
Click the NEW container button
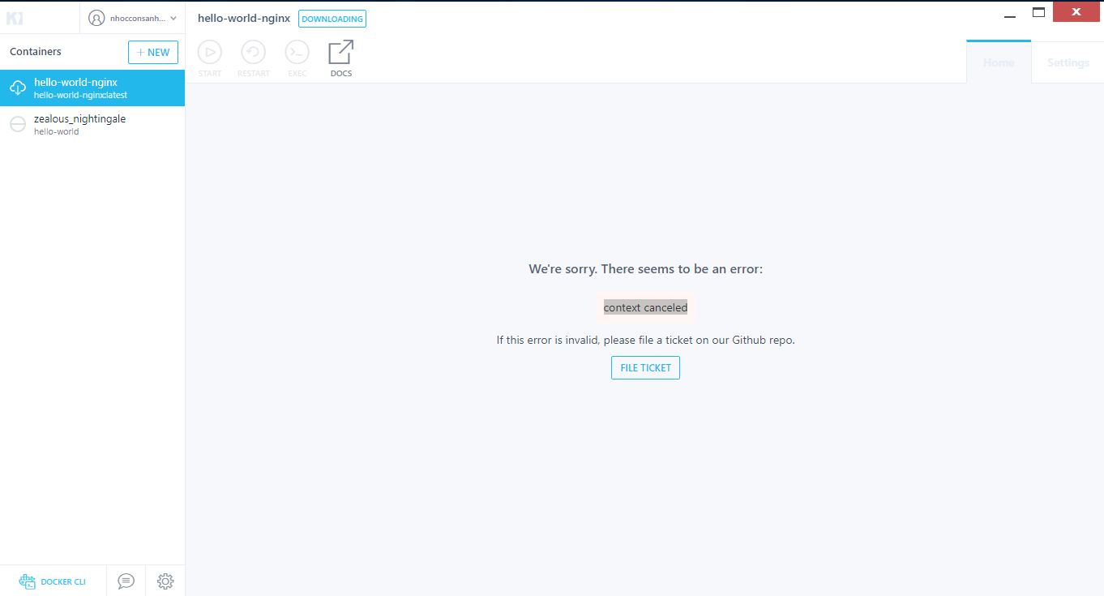click(153, 52)
